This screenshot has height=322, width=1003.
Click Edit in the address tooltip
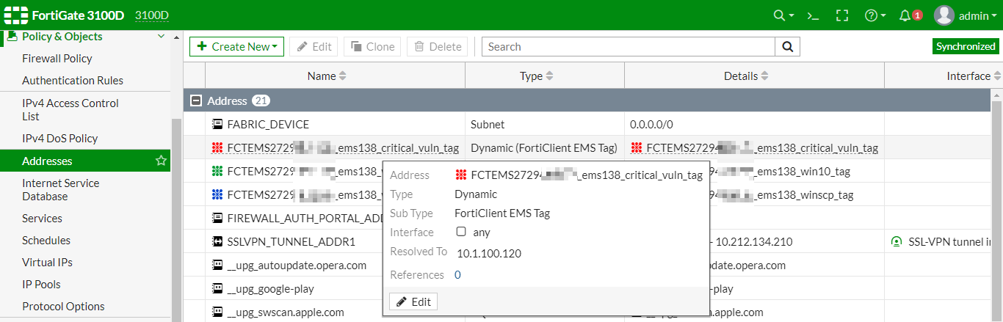tap(413, 301)
